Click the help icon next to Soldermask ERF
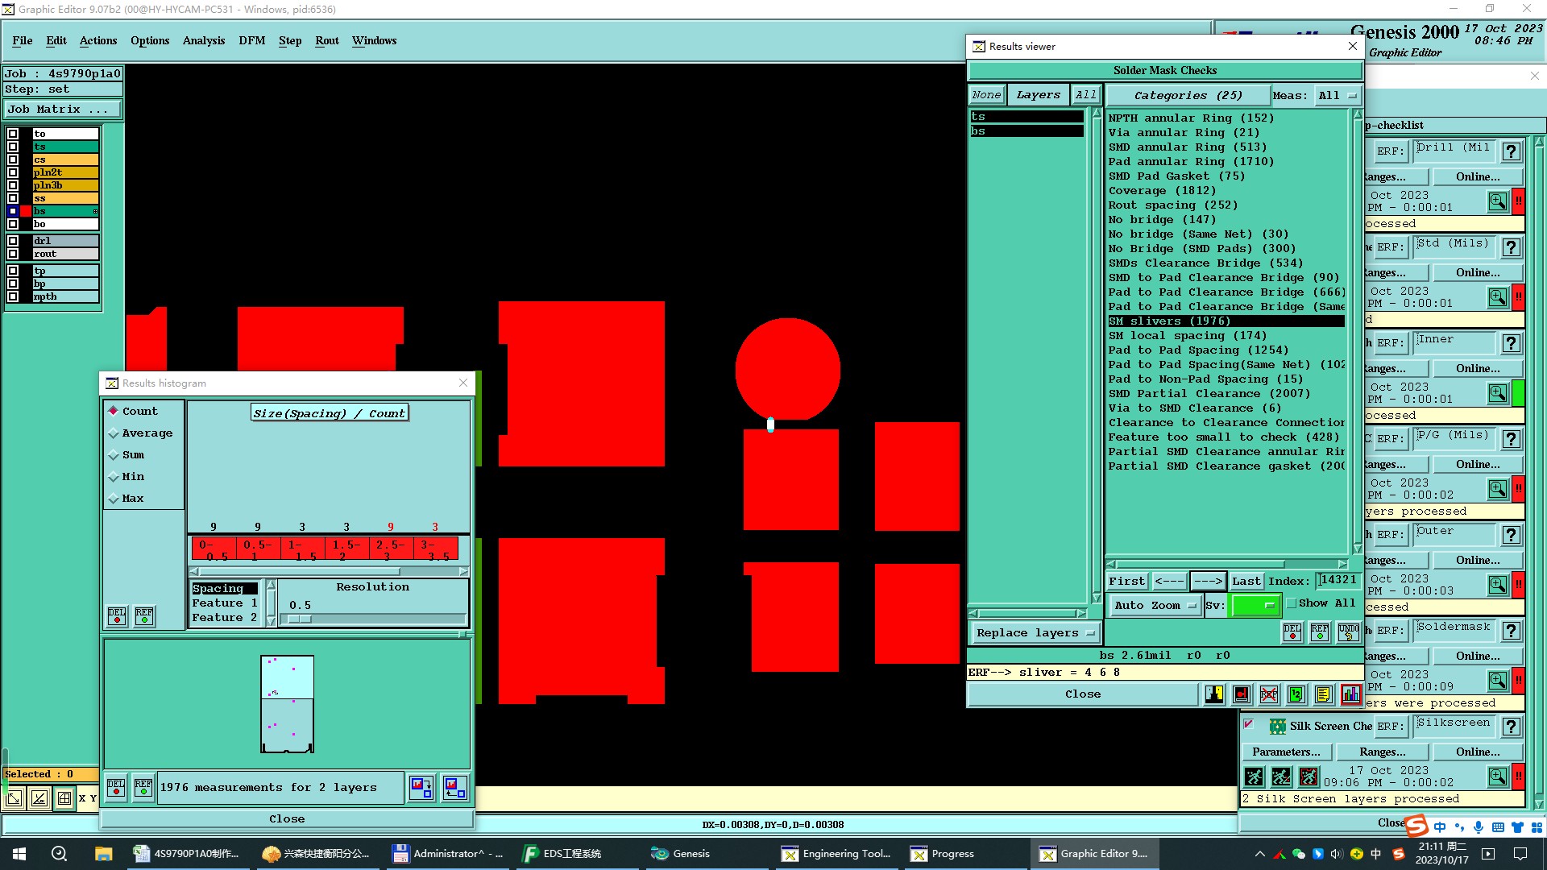1547x870 pixels. (1512, 631)
